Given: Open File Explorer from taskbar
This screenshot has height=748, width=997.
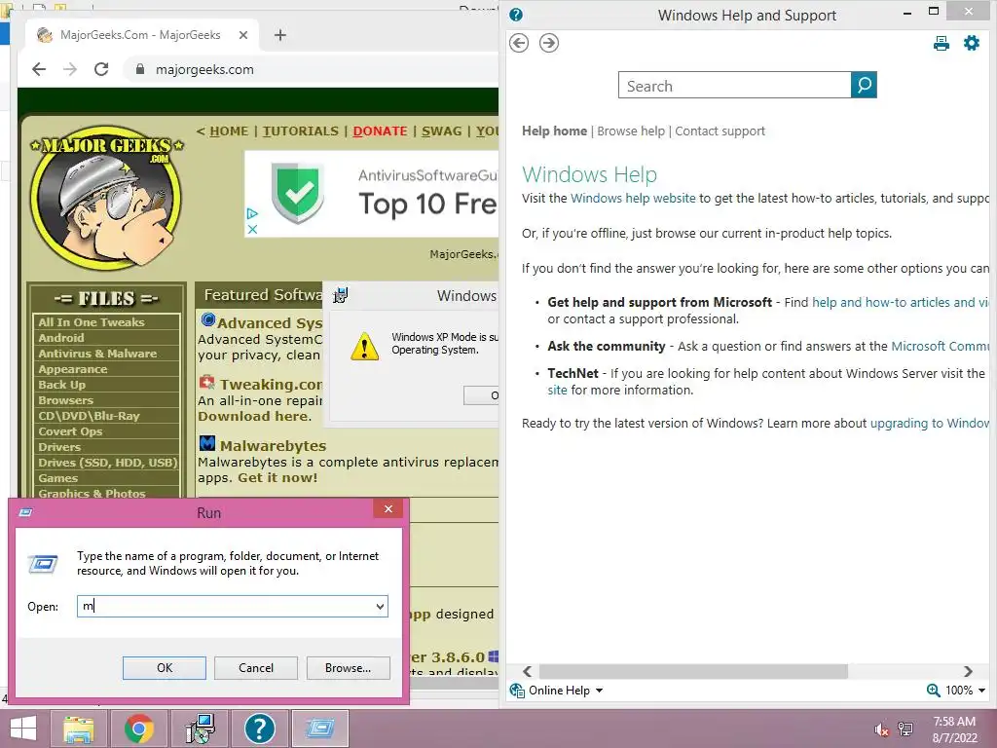Looking at the screenshot, I should 78,729.
